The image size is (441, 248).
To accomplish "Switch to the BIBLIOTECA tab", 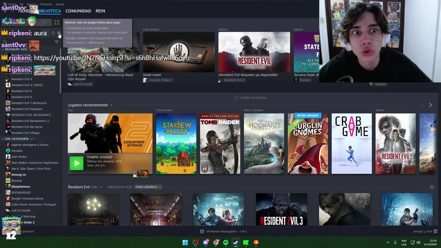I will (x=49, y=11).
